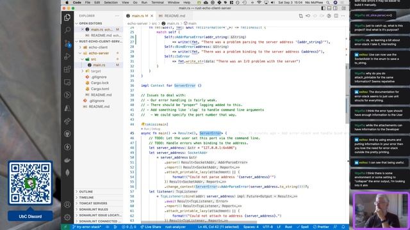Screen dimensions: 410x230
Task: Click the try-error-stack branch indicator
Action: point(86,227)
